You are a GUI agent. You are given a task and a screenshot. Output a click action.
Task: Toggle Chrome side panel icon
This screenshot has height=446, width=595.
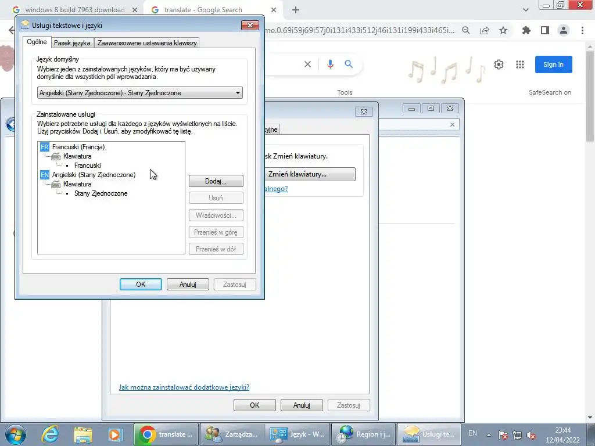tap(545, 30)
